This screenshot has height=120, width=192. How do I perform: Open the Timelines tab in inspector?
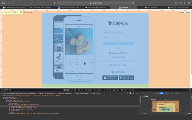[98, 90]
